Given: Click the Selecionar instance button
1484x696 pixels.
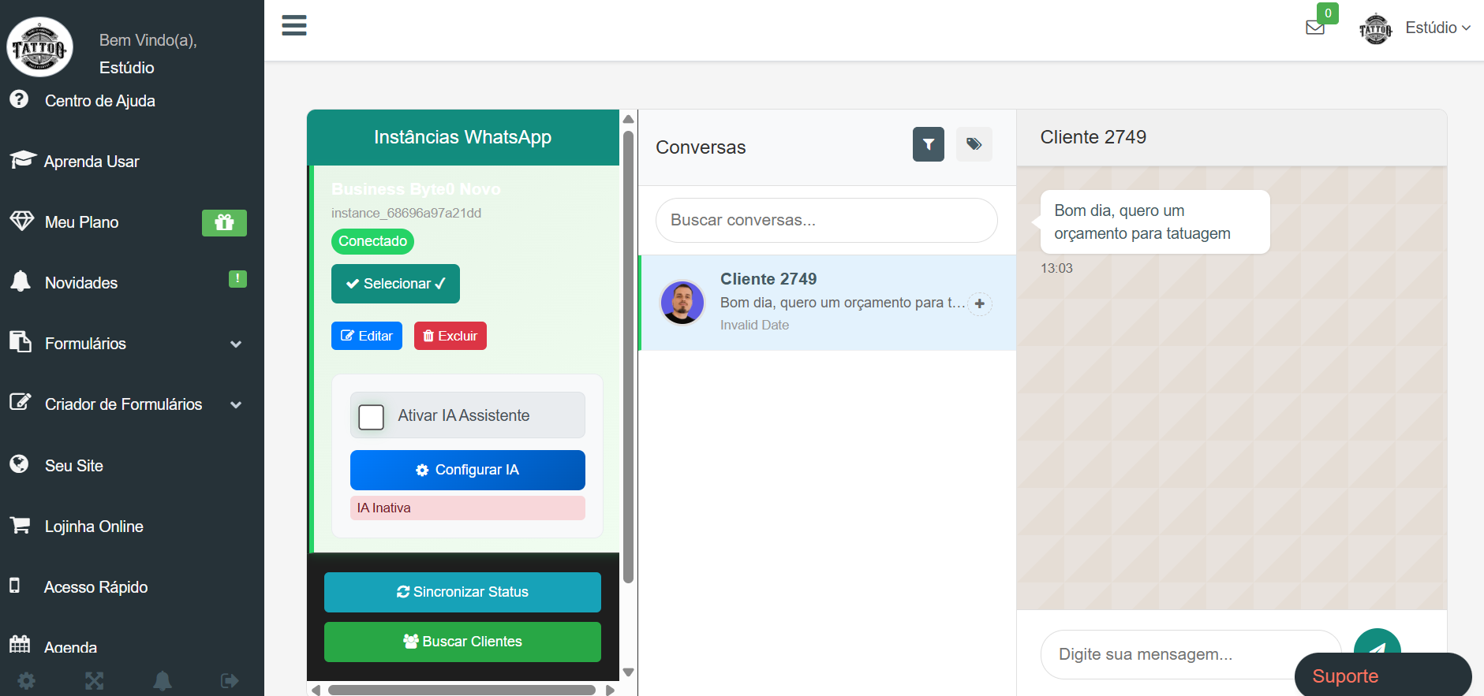Looking at the screenshot, I should coord(395,284).
